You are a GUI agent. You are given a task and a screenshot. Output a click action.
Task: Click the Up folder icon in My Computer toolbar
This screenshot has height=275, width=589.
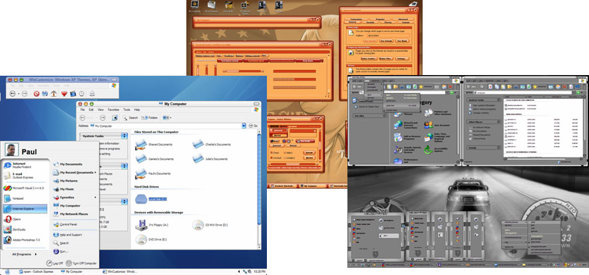tap(114, 118)
